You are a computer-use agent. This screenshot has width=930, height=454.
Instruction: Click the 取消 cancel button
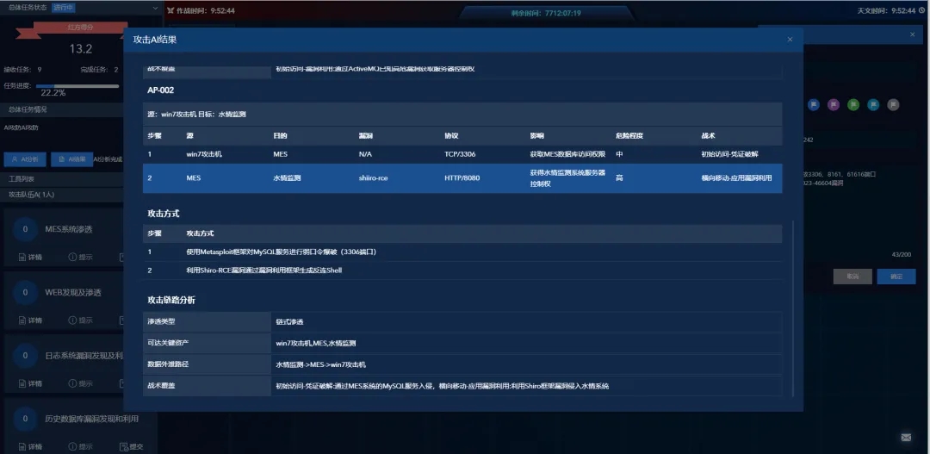tap(852, 277)
